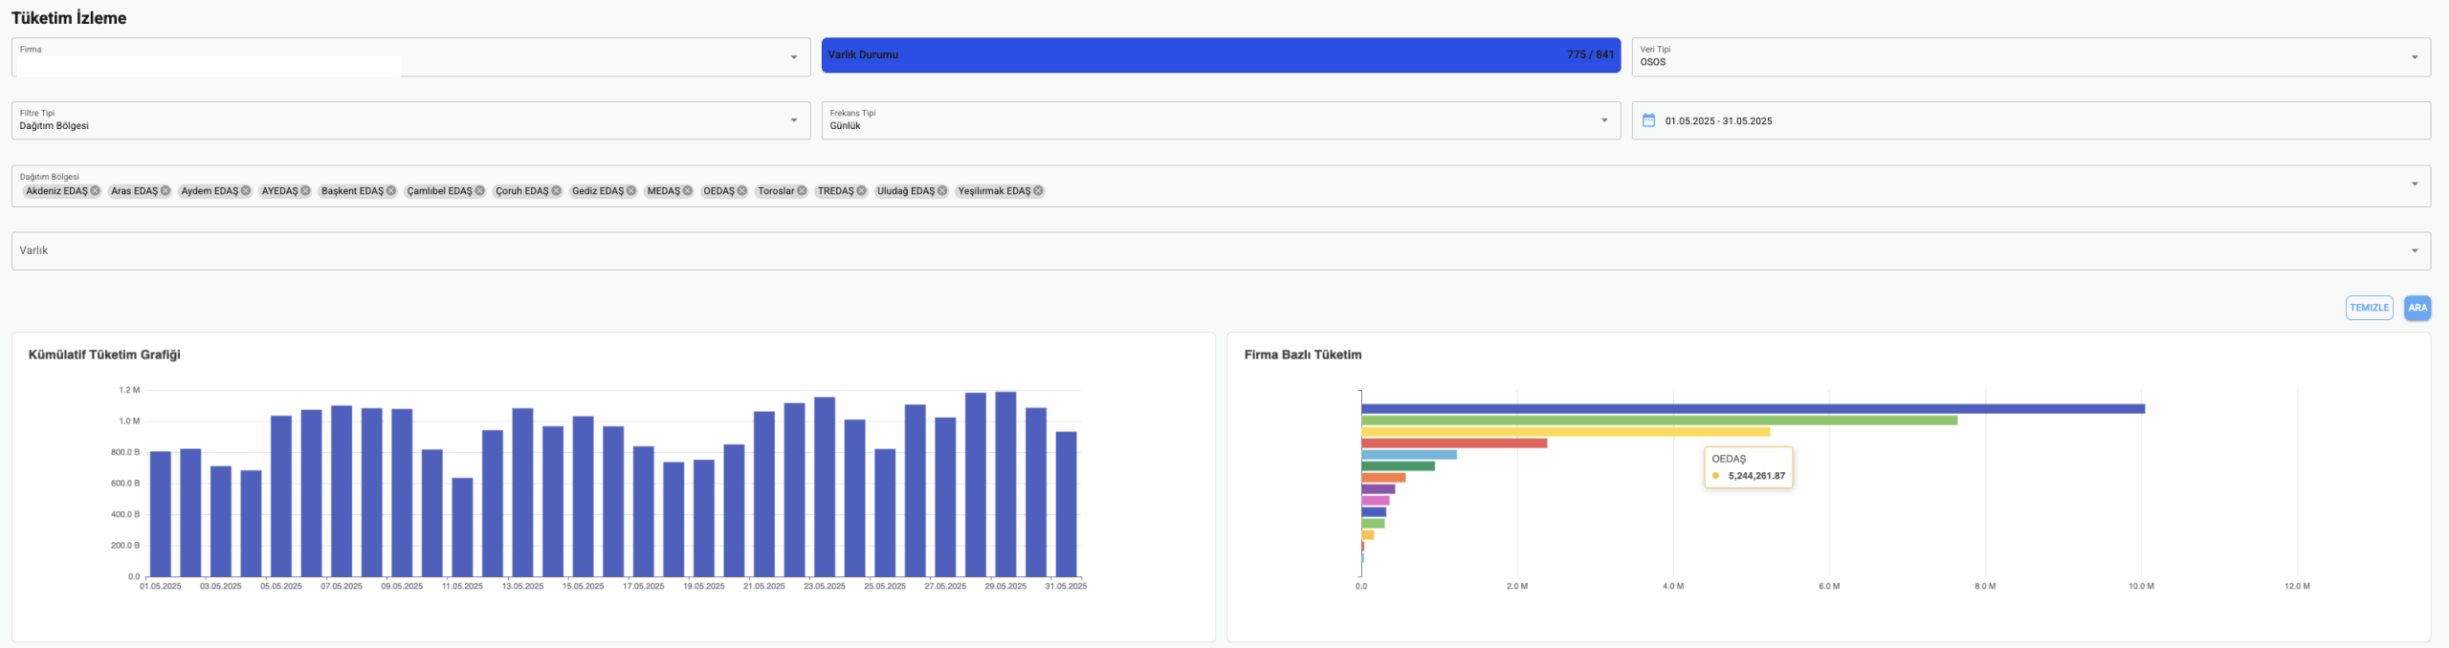Remove the Yeşilırmak EDAŞ chip

coord(1038,191)
